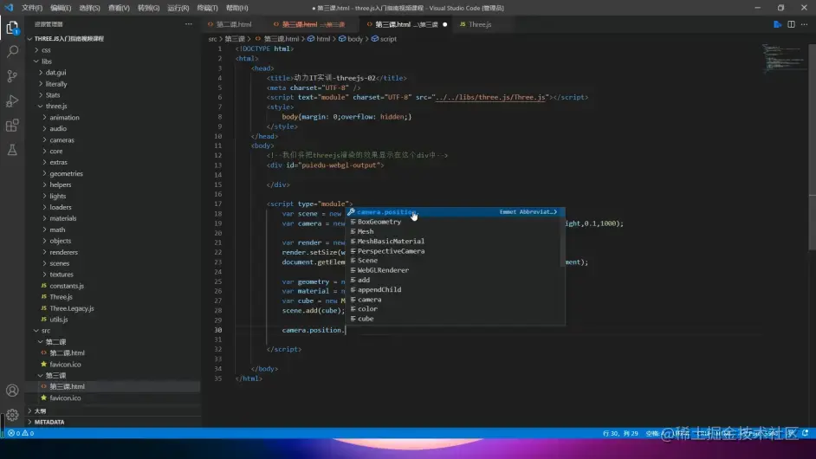Open the Explorer view in activity bar
This screenshot has height=459, width=816.
12,28
